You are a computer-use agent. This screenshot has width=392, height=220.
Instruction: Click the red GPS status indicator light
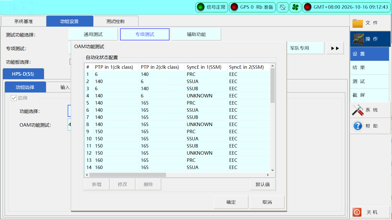point(234,7)
